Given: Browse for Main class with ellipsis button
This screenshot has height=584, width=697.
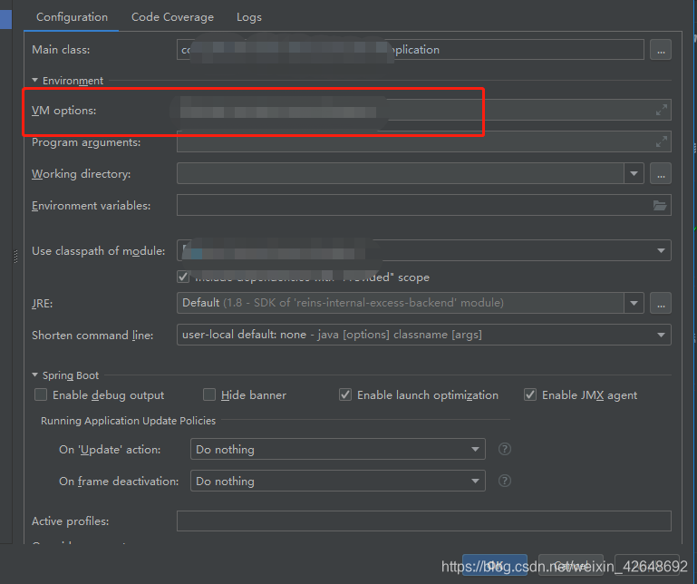Looking at the screenshot, I should tap(661, 50).
